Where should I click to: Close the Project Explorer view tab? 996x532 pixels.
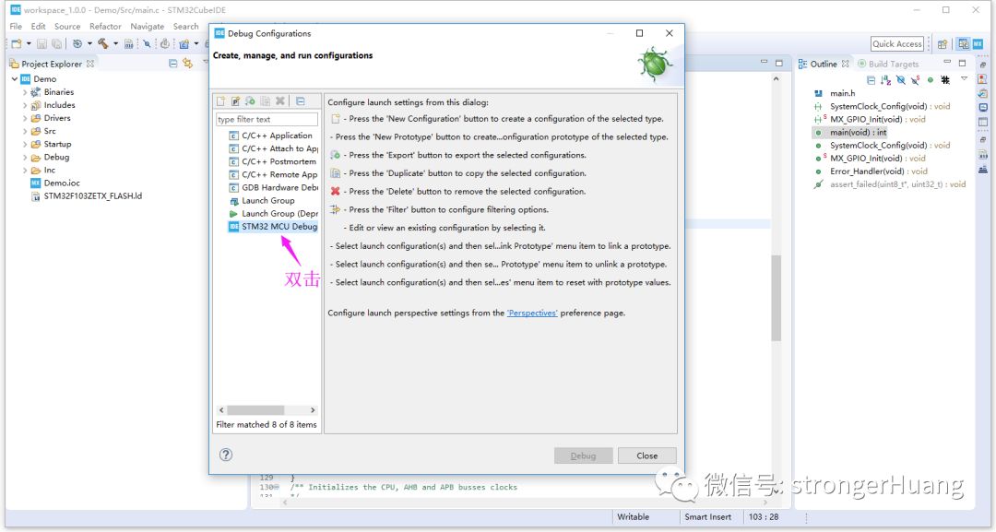90,64
